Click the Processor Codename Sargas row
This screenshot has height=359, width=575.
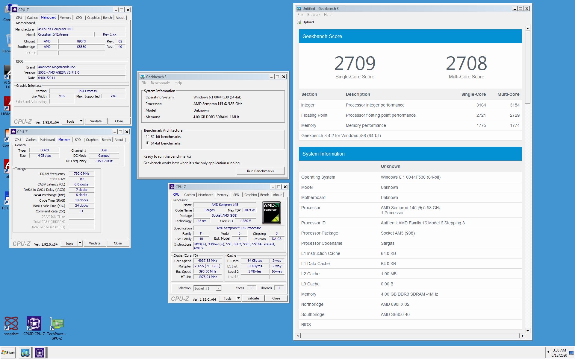click(410, 243)
